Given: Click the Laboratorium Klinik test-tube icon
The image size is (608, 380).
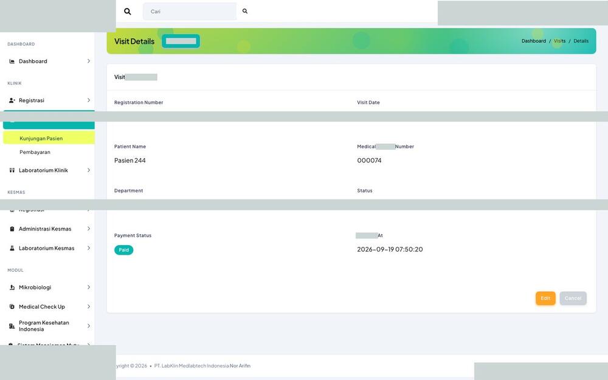Looking at the screenshot, I should coord(12,170).
